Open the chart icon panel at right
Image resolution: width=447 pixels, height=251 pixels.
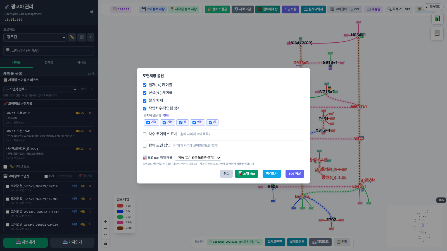[x=437, y=19]
